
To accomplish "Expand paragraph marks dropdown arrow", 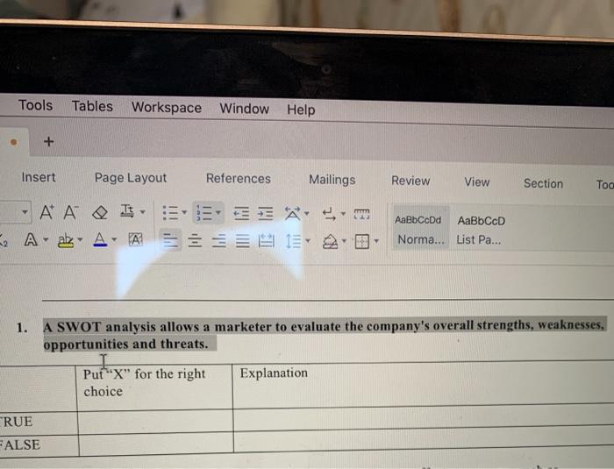I will pos(343,214).
